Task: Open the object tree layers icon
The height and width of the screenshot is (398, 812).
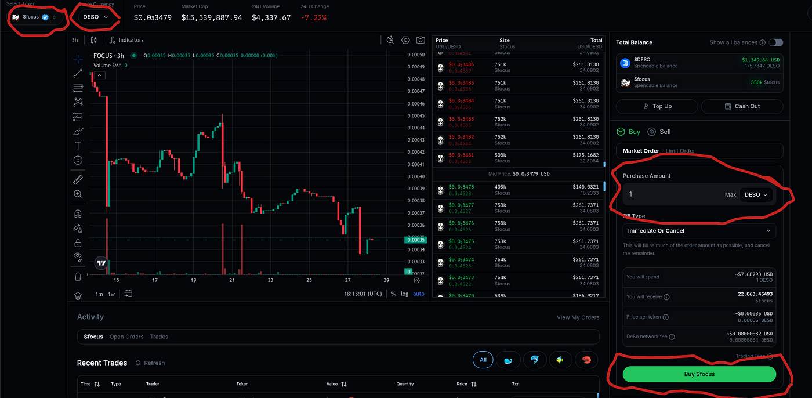Action: click(x=78, y=295)
